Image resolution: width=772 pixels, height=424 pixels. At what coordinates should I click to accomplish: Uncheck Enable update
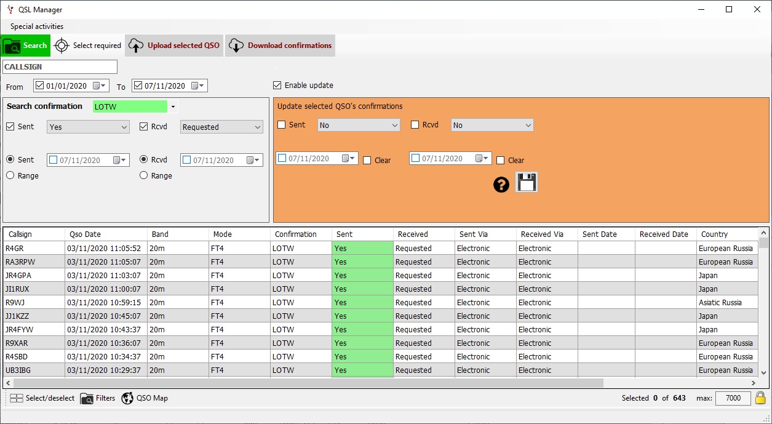pyautogui.click(x=277, y=85)
